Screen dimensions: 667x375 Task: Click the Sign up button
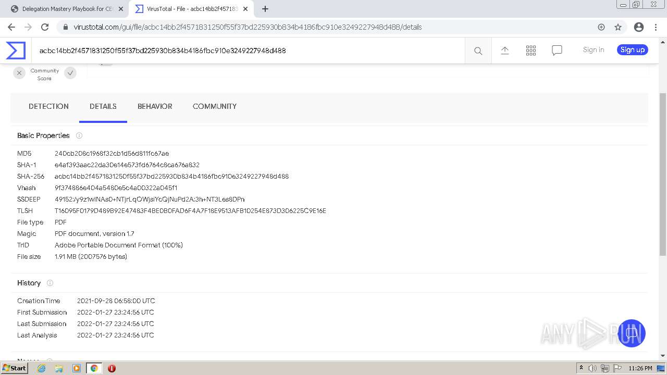tap(633, 50)
